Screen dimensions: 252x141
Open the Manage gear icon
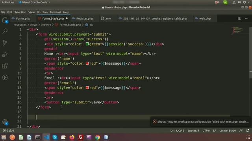tap(5, 122)
